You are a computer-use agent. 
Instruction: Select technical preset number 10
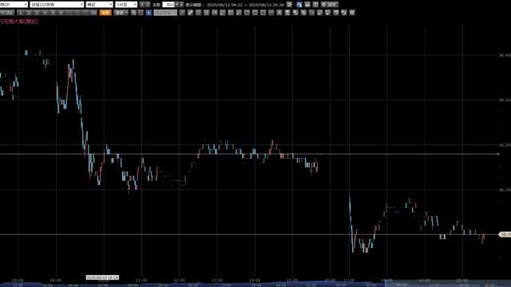point(93,13)
